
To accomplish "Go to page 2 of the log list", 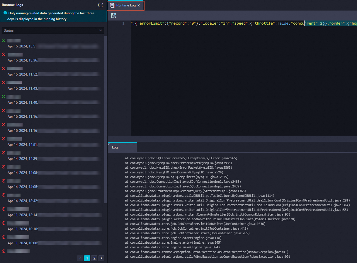I will point(94,258).
